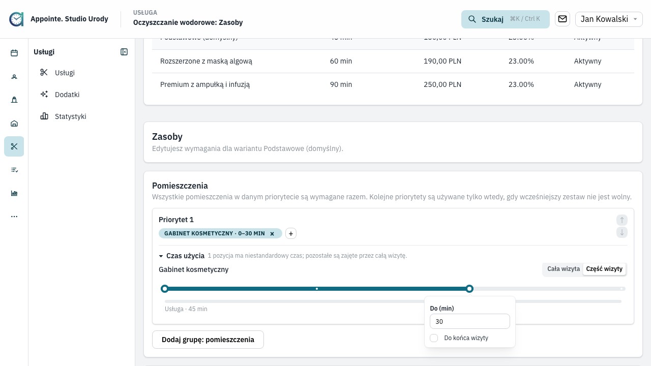Viewport: 651px width, 366px height.
Task: Select the active scissors icon in left rail
Action: click(14, 146)
